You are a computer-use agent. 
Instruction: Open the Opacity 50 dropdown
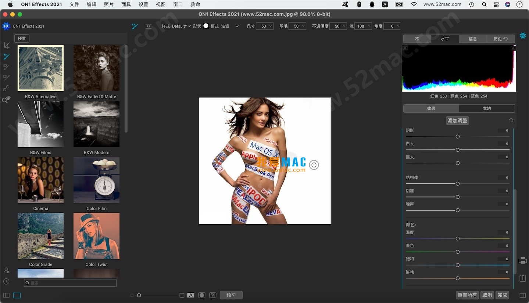pyautogui.click(x=338, y=26)
